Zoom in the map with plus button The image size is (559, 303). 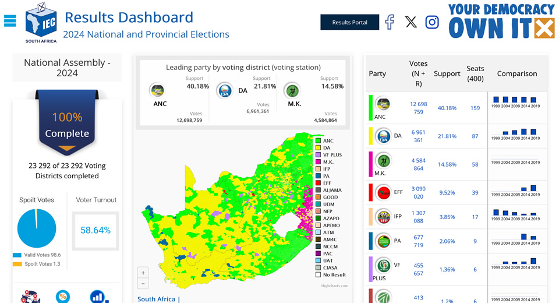(x=143, y=273)
